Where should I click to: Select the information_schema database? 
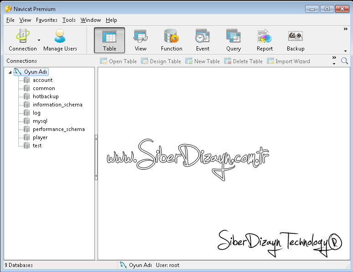click(57, 105)
